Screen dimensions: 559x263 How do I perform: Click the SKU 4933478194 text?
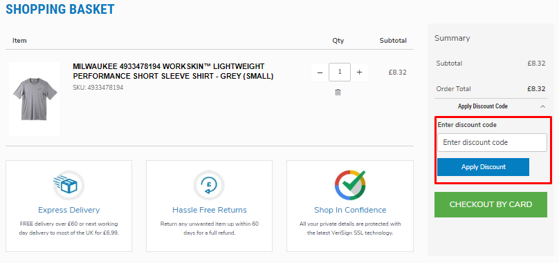click(x=98, y=88)
